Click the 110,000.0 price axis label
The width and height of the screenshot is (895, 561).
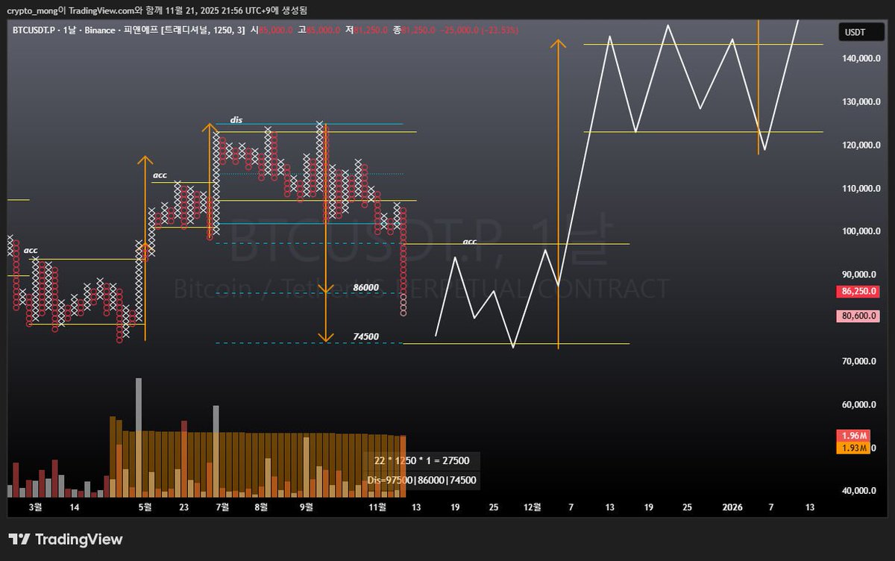point(859,188)
